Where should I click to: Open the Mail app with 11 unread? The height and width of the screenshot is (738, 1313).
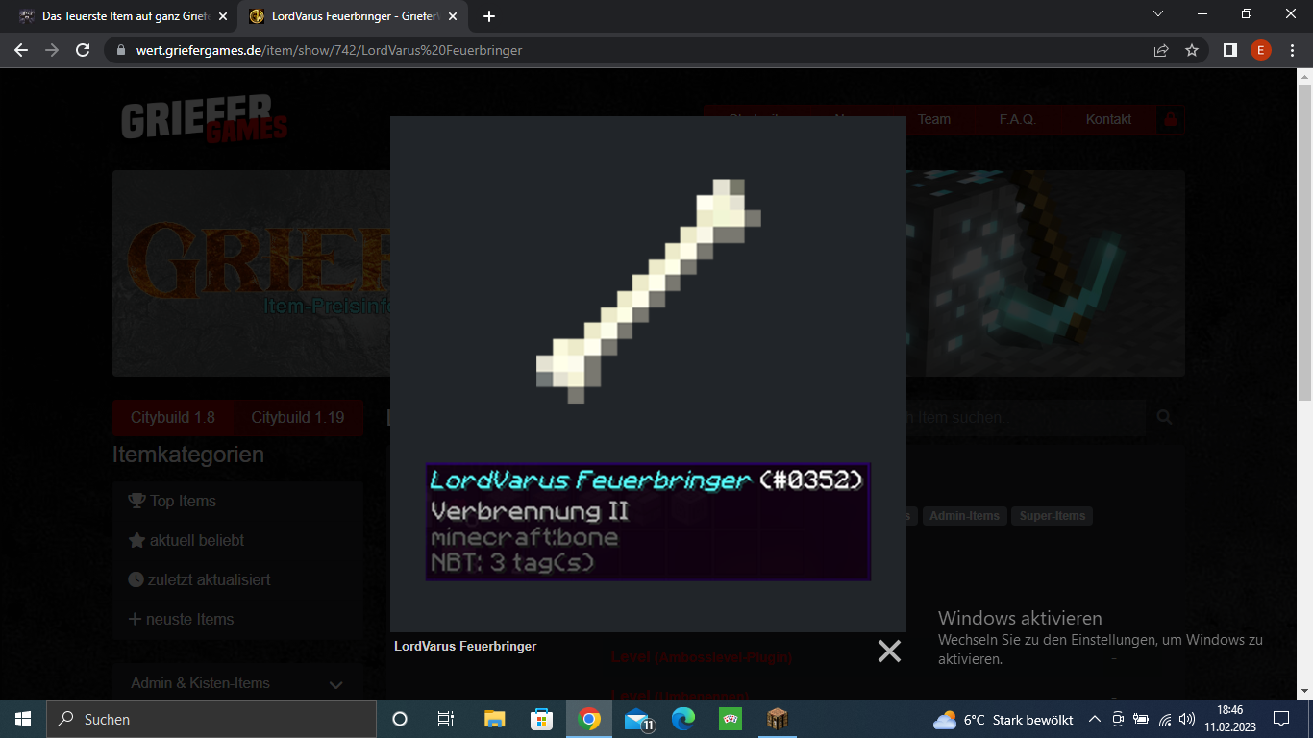pyautogui.click(x=637, y=719)
